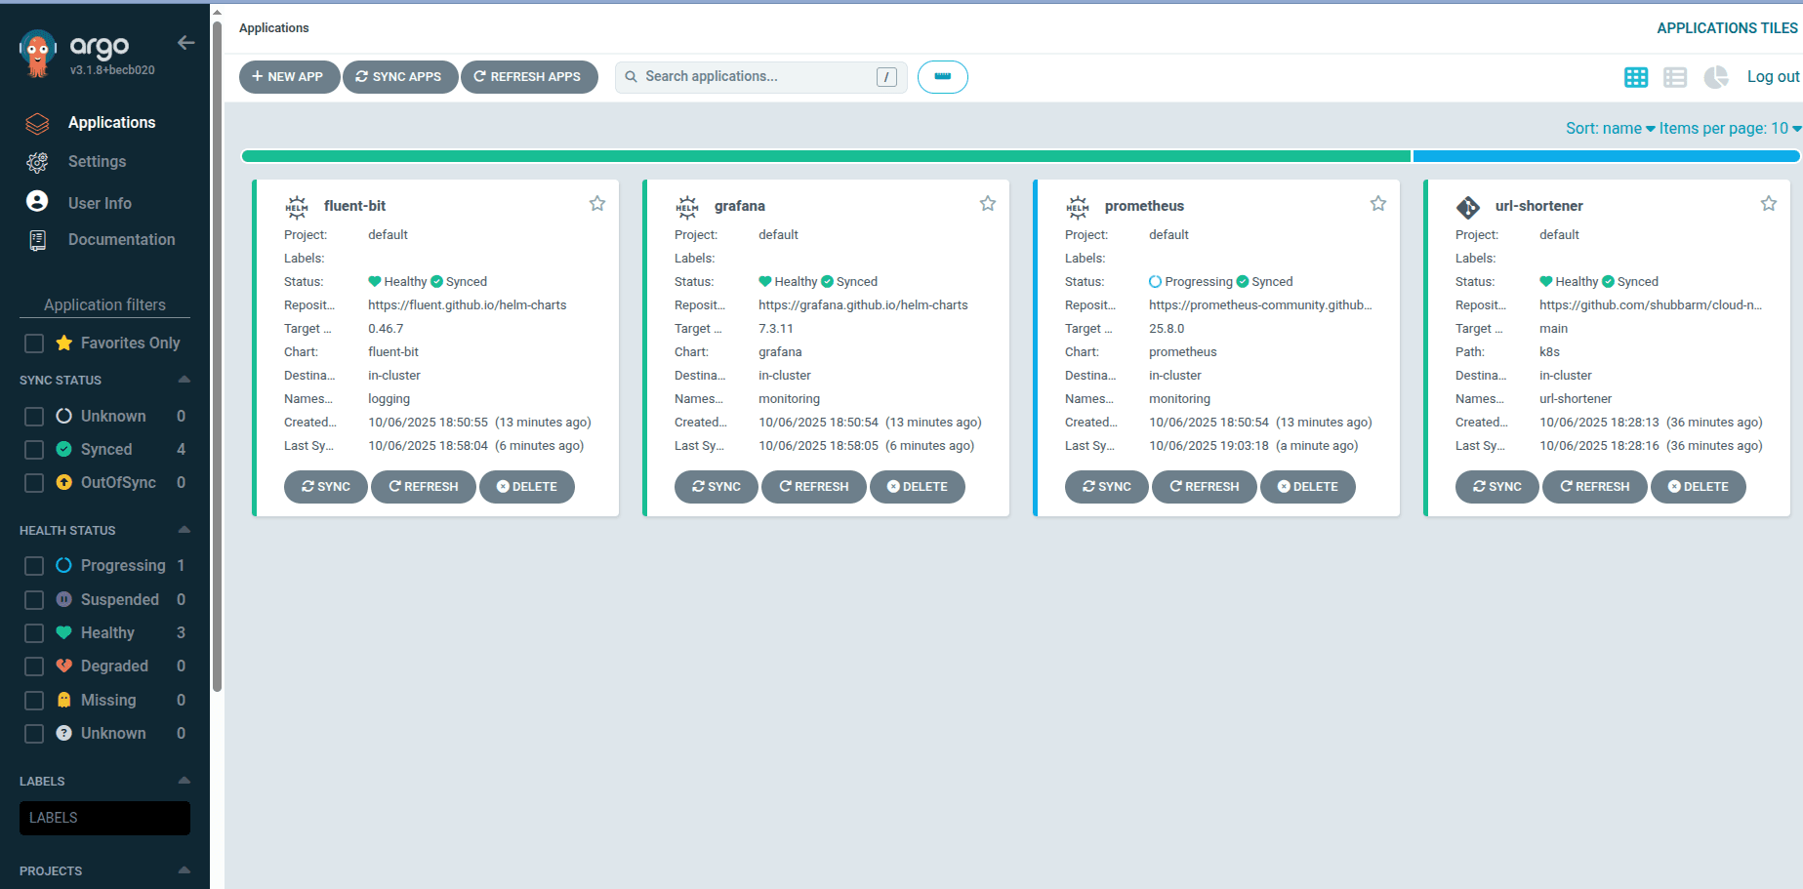Open the url-shortener application title
The height and width of the screenshot is (889, 1803).
[x=1539, y=206]
